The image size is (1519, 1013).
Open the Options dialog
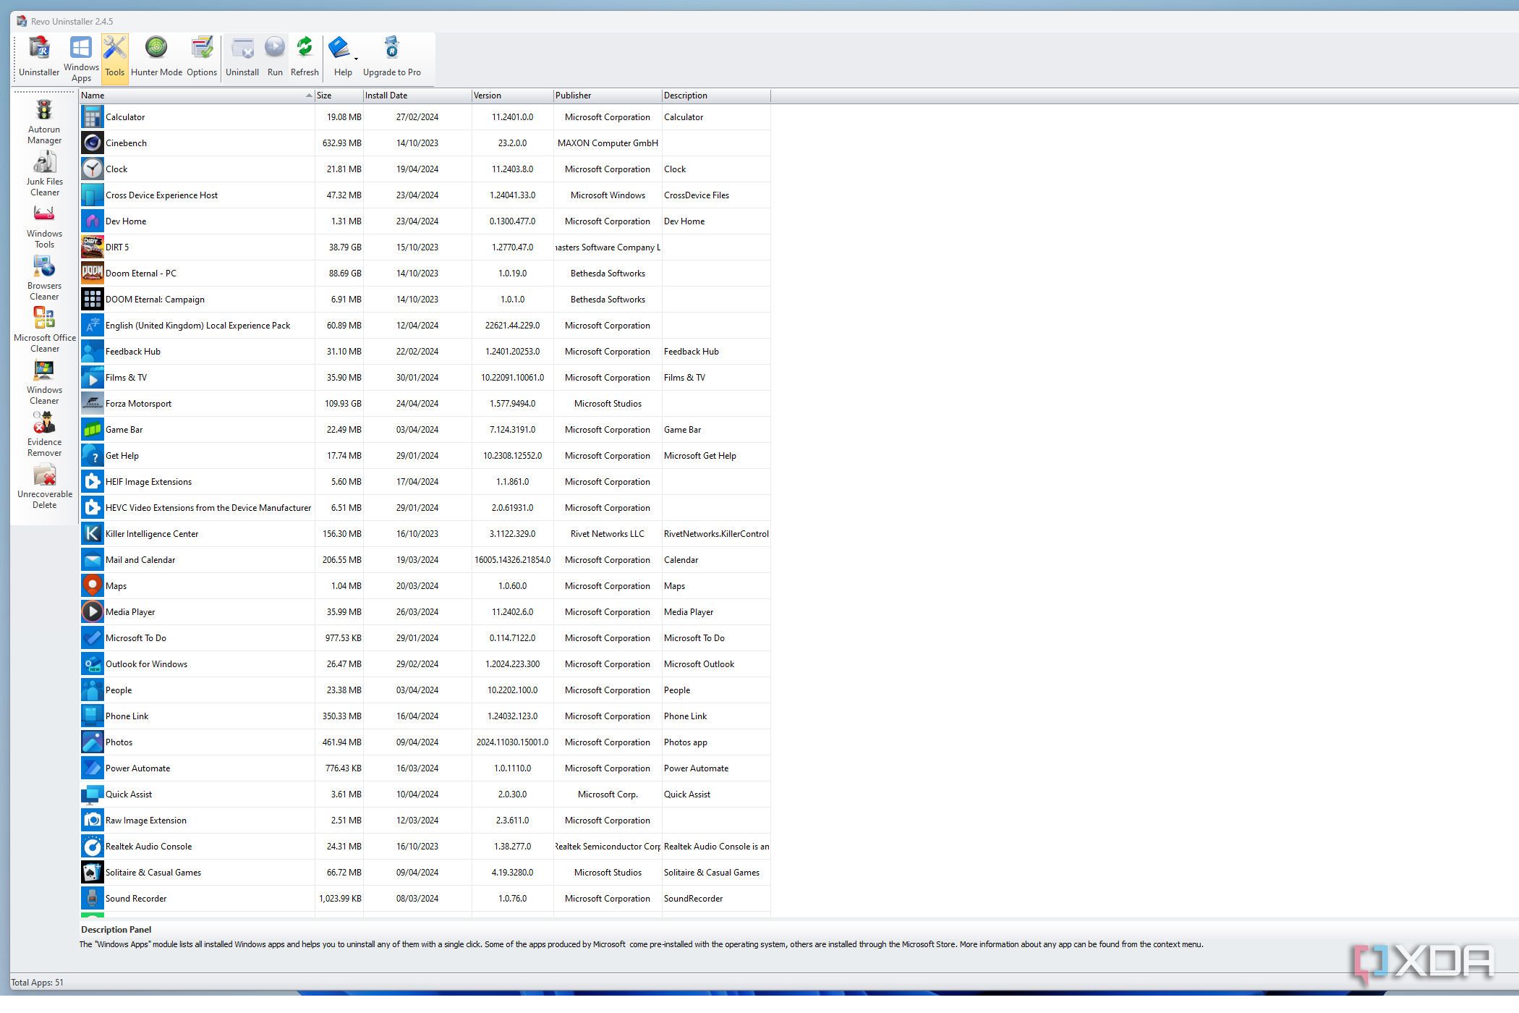coord(202,58)
